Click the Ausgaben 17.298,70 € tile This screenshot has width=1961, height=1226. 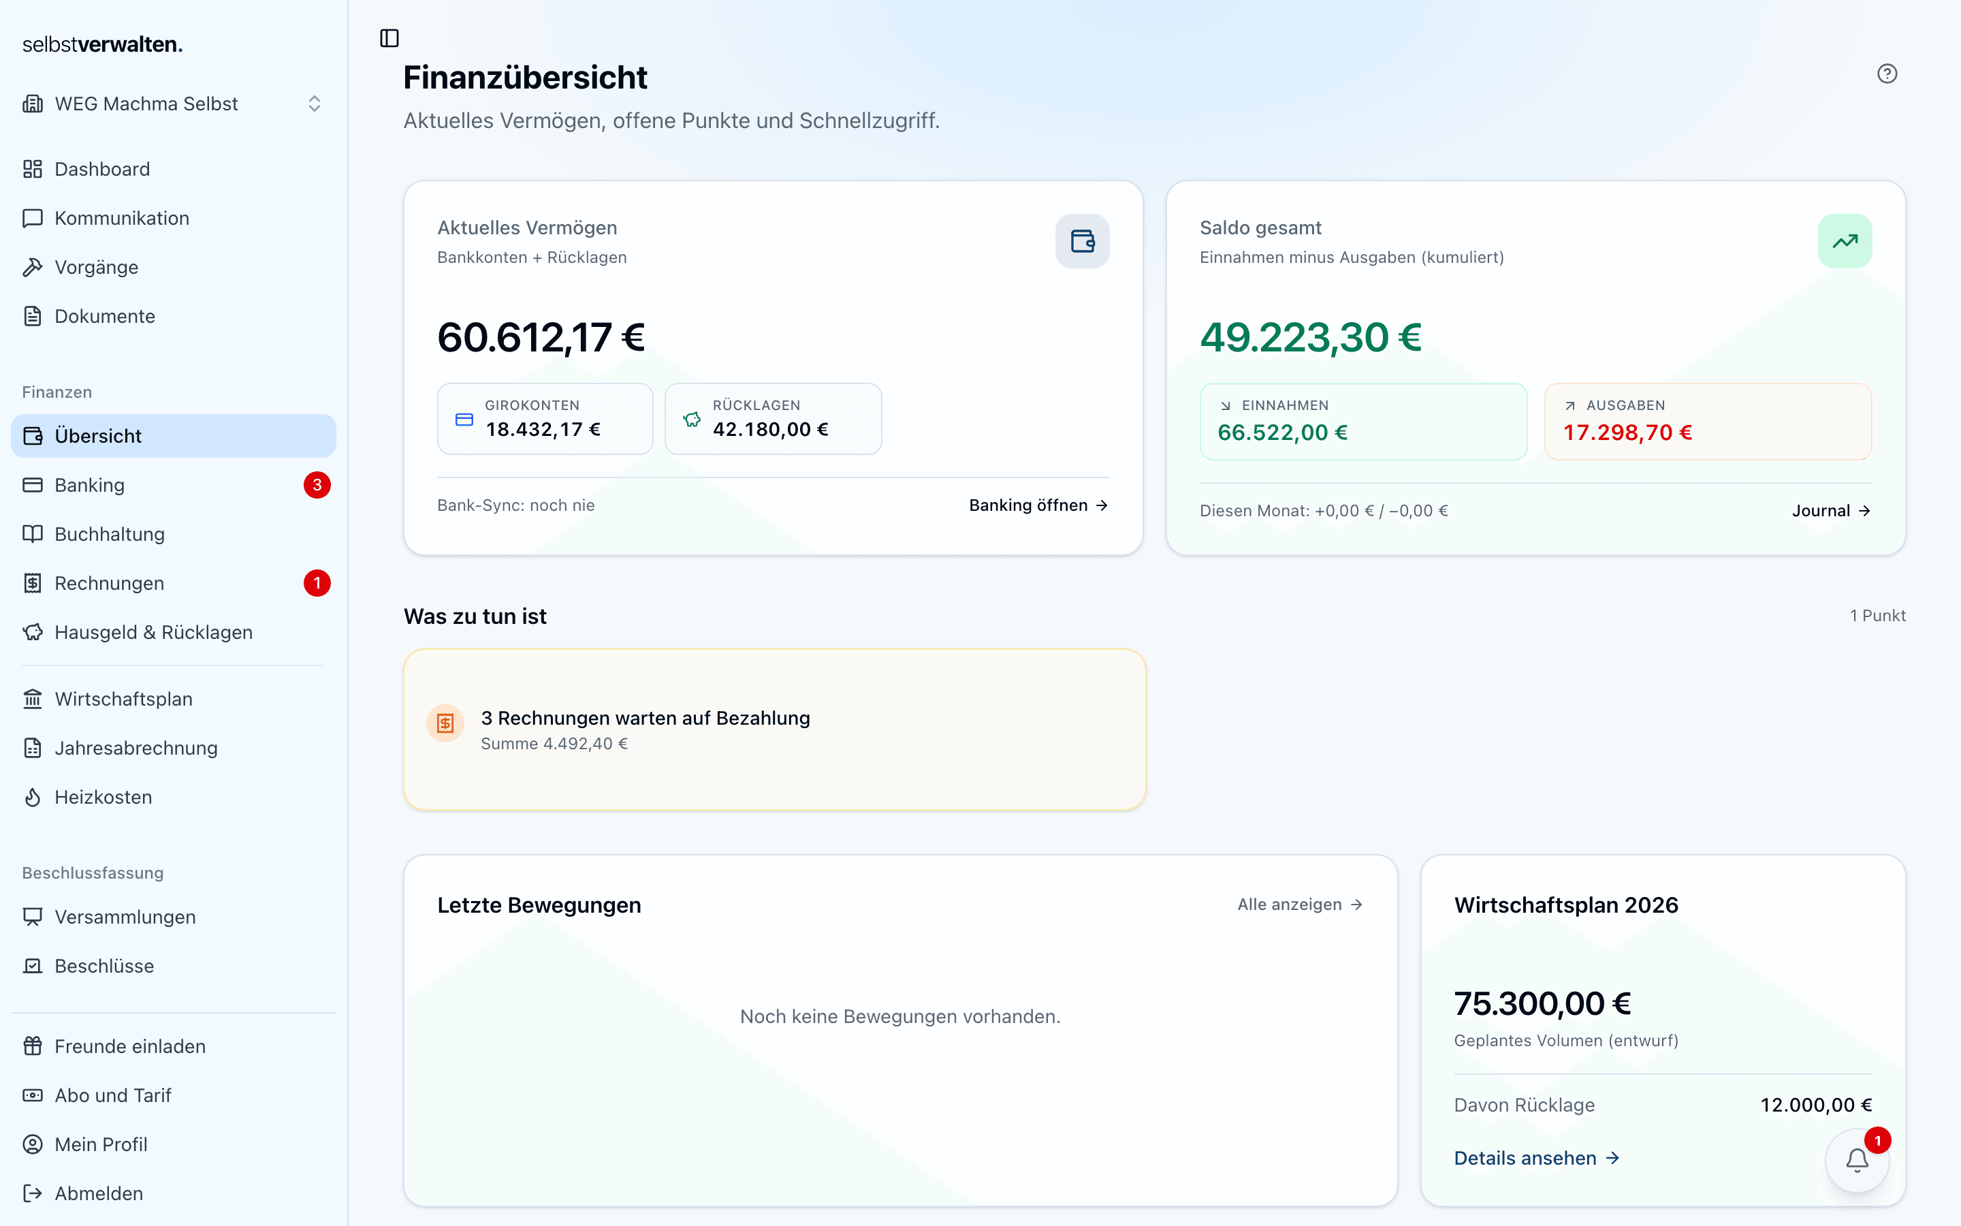(1708, 421)
